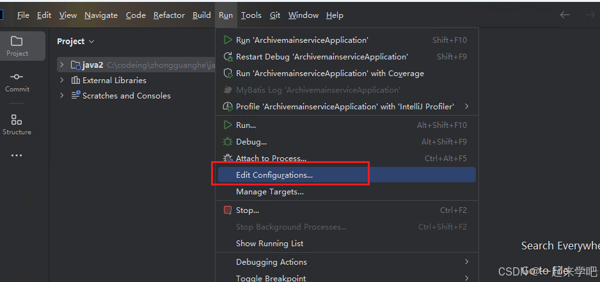This screenshot has height=282, width=600.
Task: Open the File menu
Action: (23, 15)
